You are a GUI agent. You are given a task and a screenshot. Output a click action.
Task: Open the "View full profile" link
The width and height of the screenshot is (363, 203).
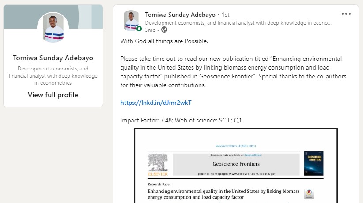(x=53, y=95)
